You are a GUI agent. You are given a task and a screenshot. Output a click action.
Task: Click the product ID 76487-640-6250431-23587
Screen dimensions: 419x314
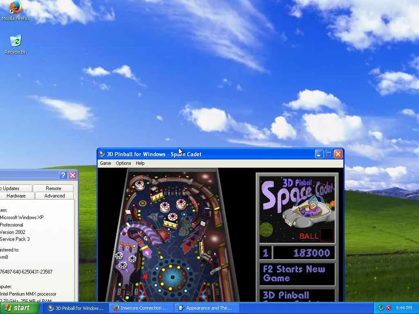tap(26, 272)
